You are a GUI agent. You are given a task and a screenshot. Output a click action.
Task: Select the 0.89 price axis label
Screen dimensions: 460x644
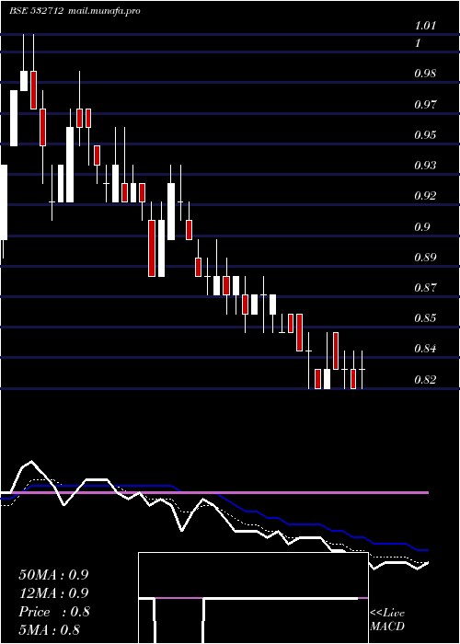(425, 257)
